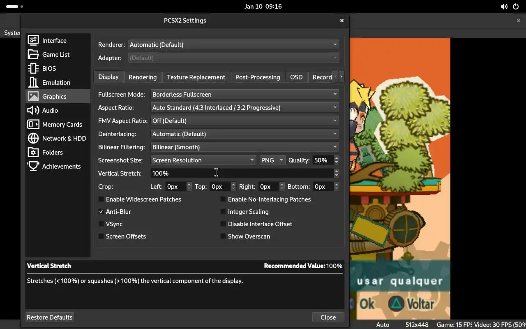Expand the Deinterlacing dropdown
The image size is (526, 329).
click(245, 134)
